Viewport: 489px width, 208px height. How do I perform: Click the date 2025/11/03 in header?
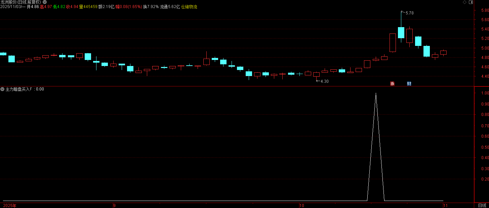click(10, 7)
